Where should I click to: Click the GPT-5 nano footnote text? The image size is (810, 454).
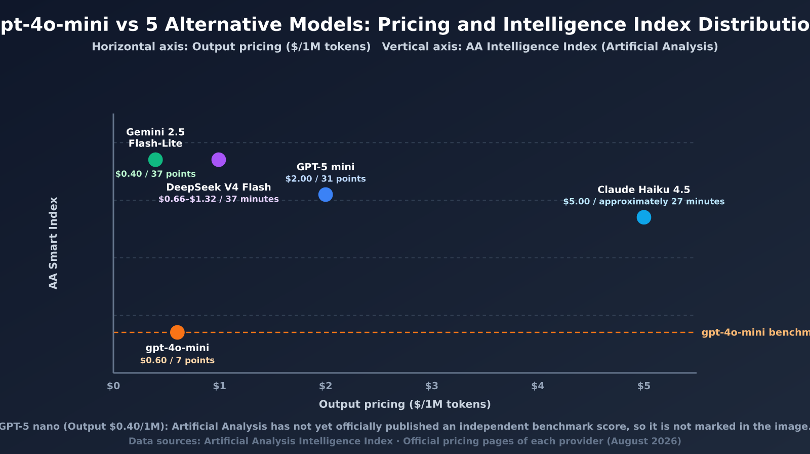(405, 427)
